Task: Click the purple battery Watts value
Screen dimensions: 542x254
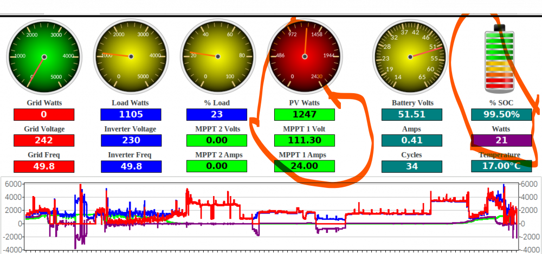Action: click(x=501, y=140)
